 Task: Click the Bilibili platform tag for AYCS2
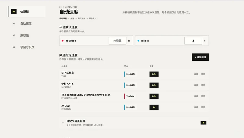pyautogui.click(x=131, y=107)
